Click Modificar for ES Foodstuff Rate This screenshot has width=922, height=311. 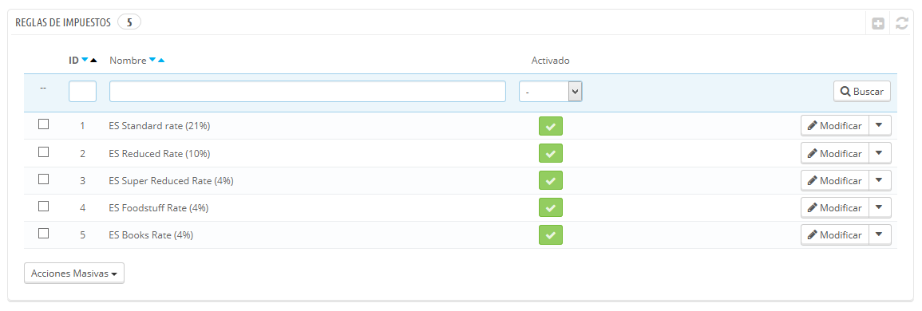(835, 207)
